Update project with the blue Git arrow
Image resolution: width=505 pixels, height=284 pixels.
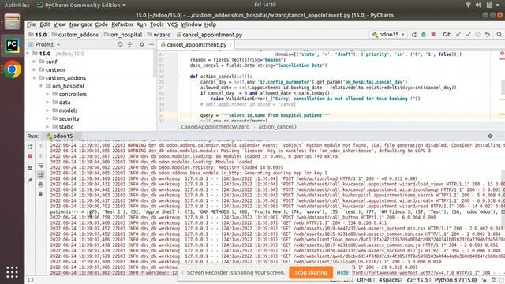[x=458, y=35]
